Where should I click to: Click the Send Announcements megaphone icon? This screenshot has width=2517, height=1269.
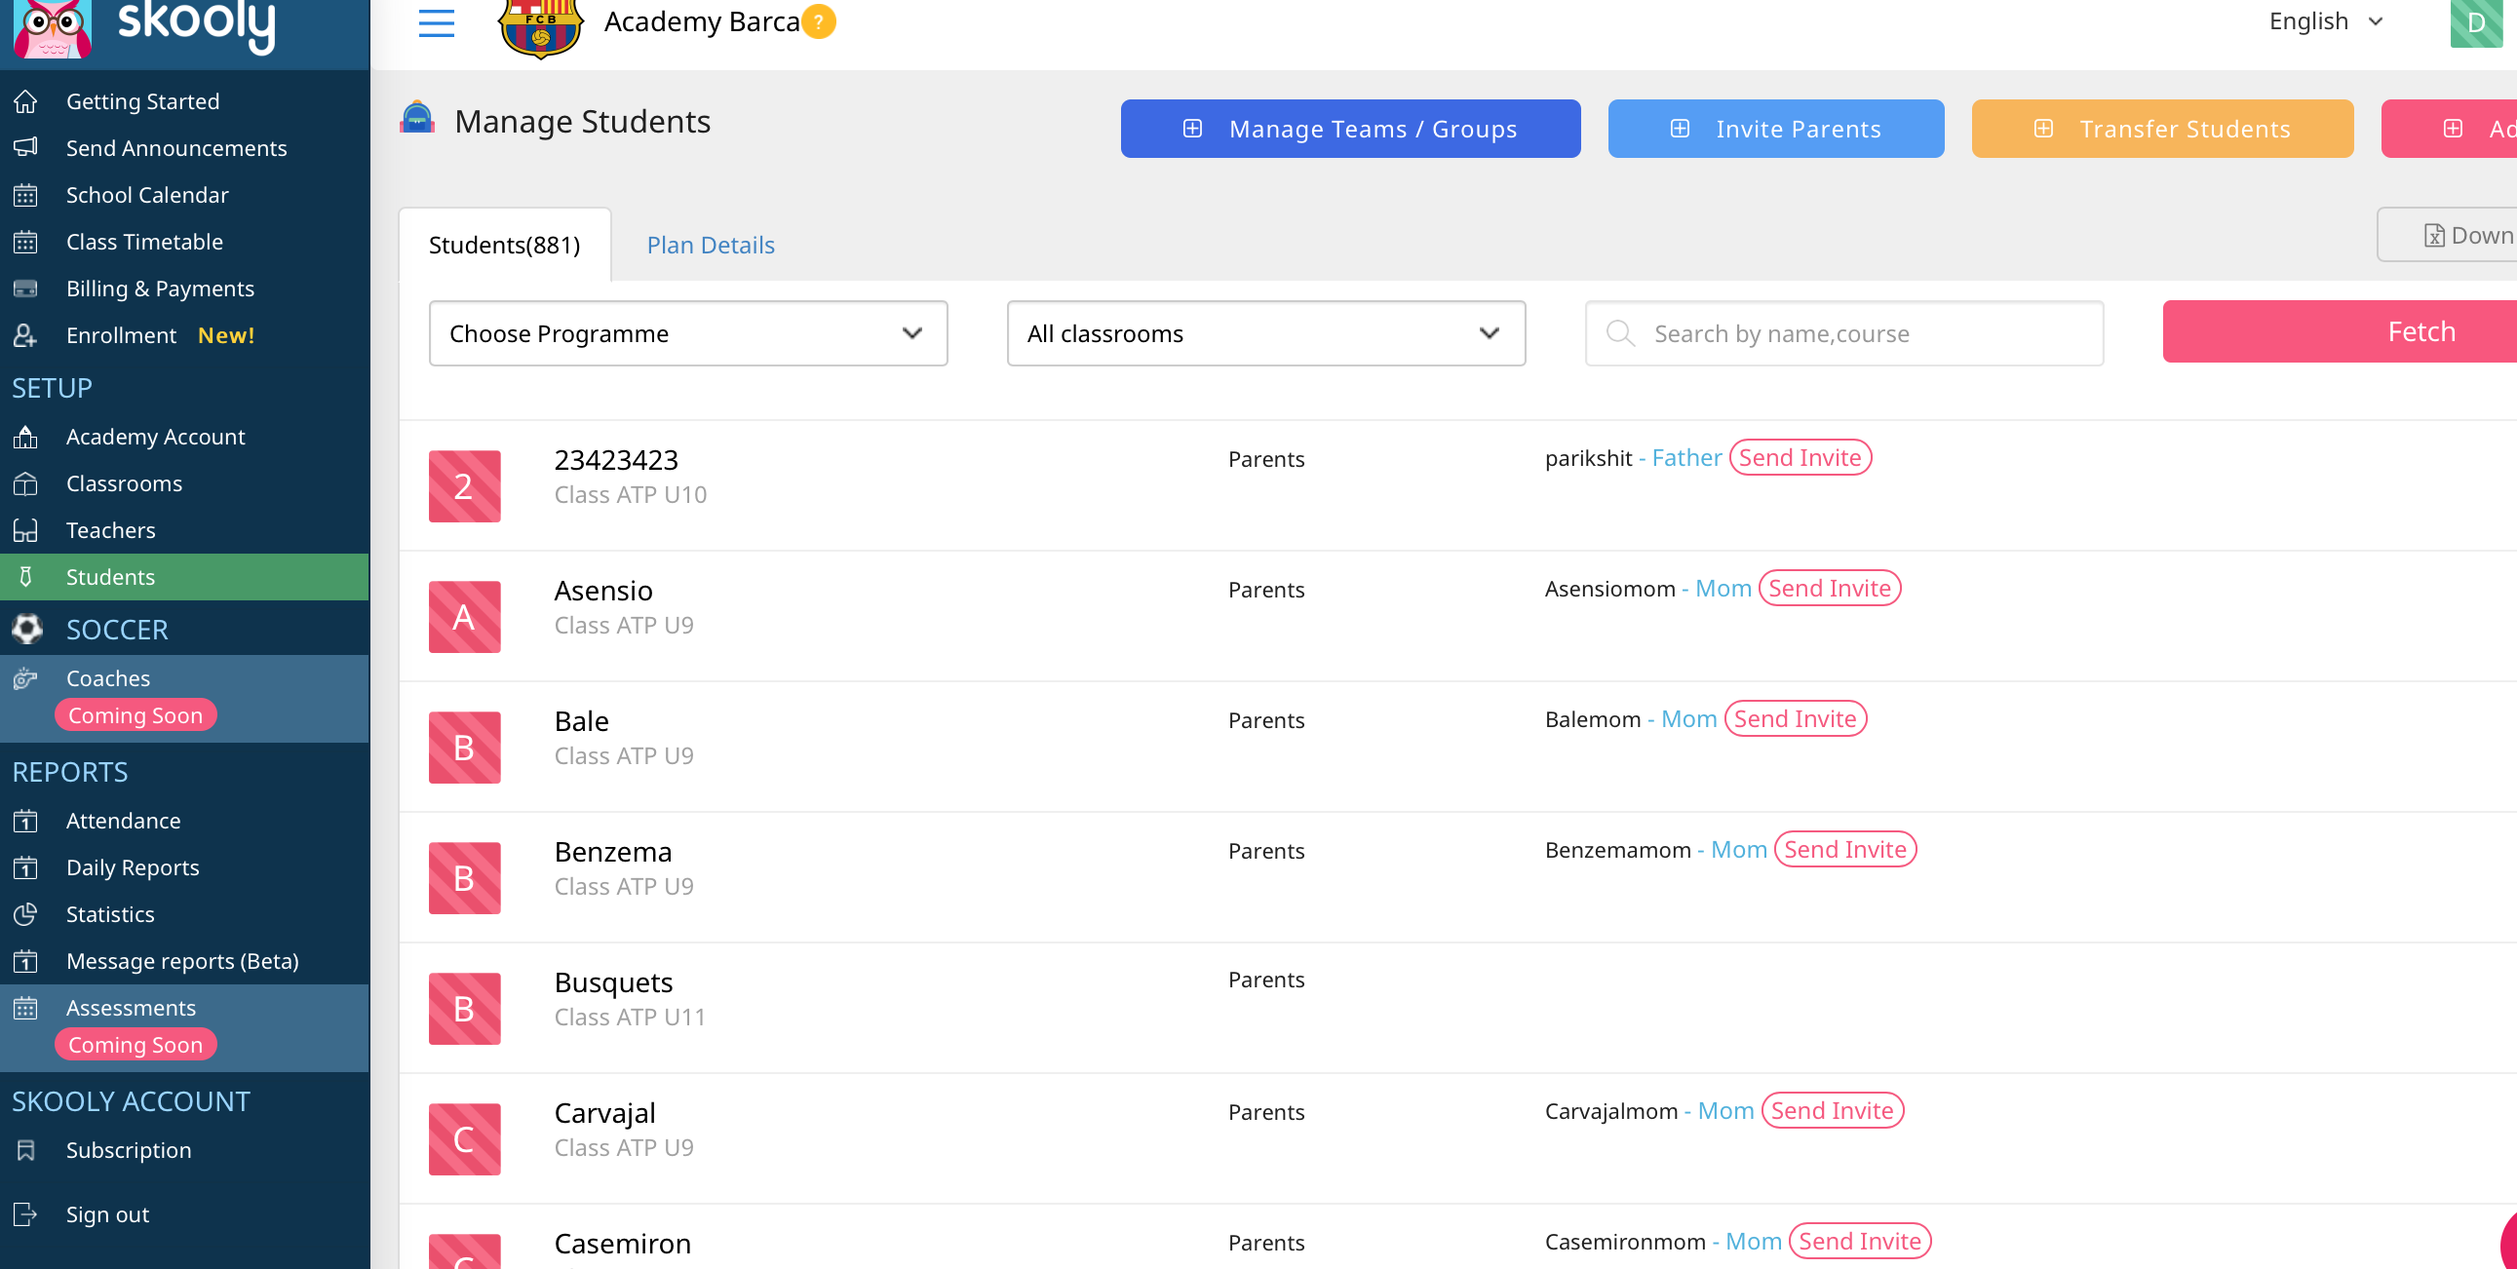(x=26, y=147)
